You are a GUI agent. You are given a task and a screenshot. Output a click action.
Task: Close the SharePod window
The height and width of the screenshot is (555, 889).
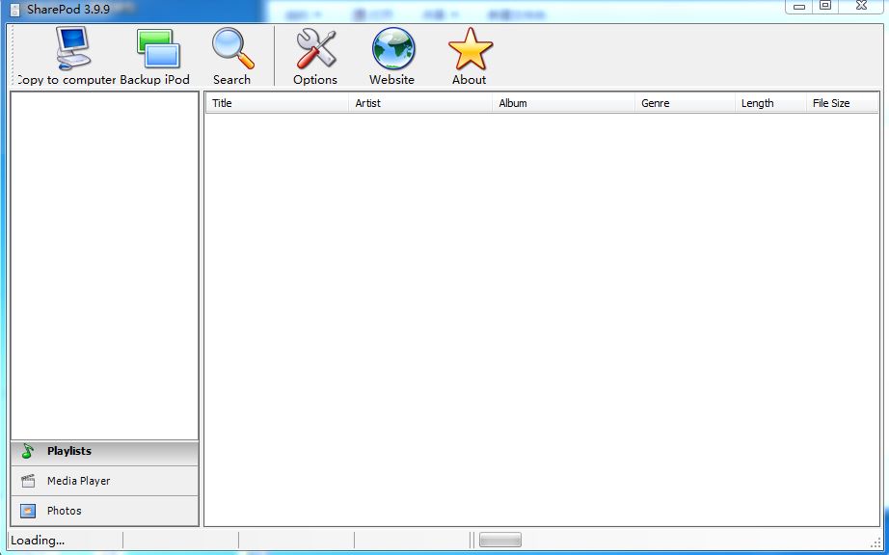coord(861,6)
